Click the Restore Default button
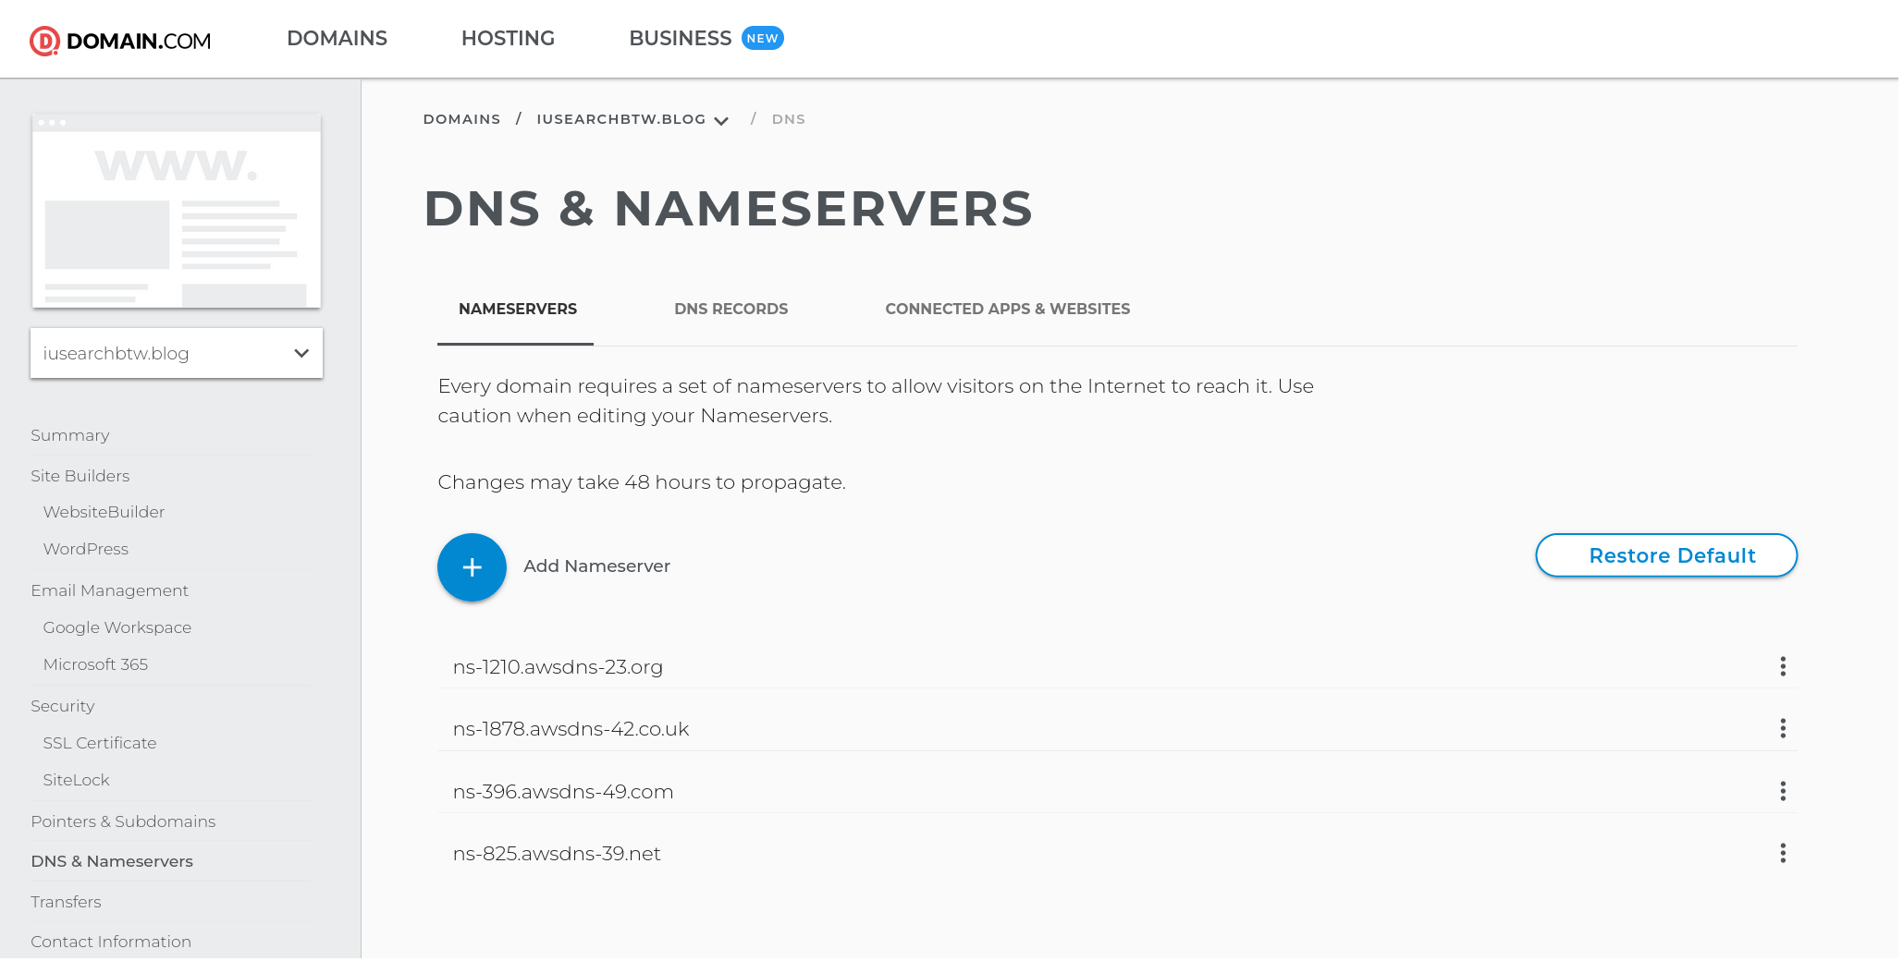The width and height of the screenshot is (1903, 961). (x=1665, y=555)
